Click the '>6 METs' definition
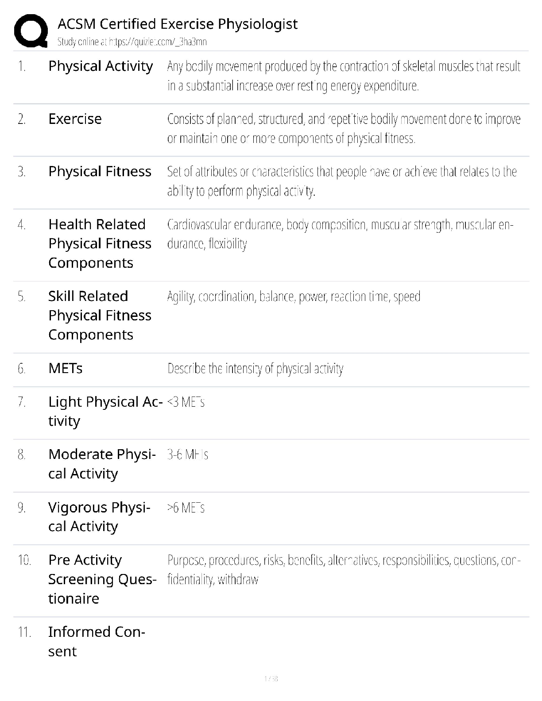The image size is (542, 701). pos(186,507)
